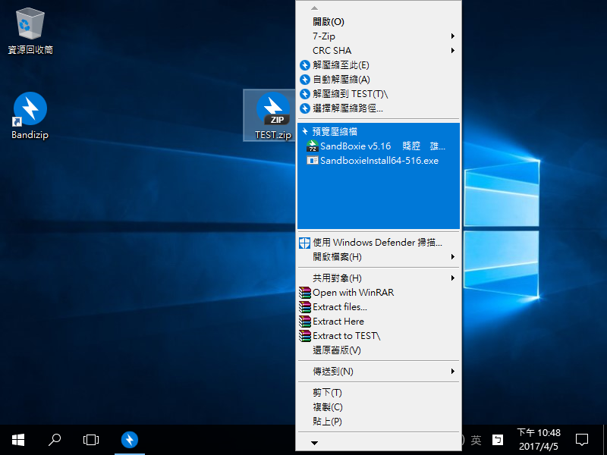The image size is (607, 455).
Task: Choose 選擇解壓縮路徑... entry
Action: (x=379, y=108)
